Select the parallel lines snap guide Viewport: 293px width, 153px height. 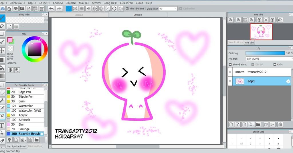(x=75, y=9)
